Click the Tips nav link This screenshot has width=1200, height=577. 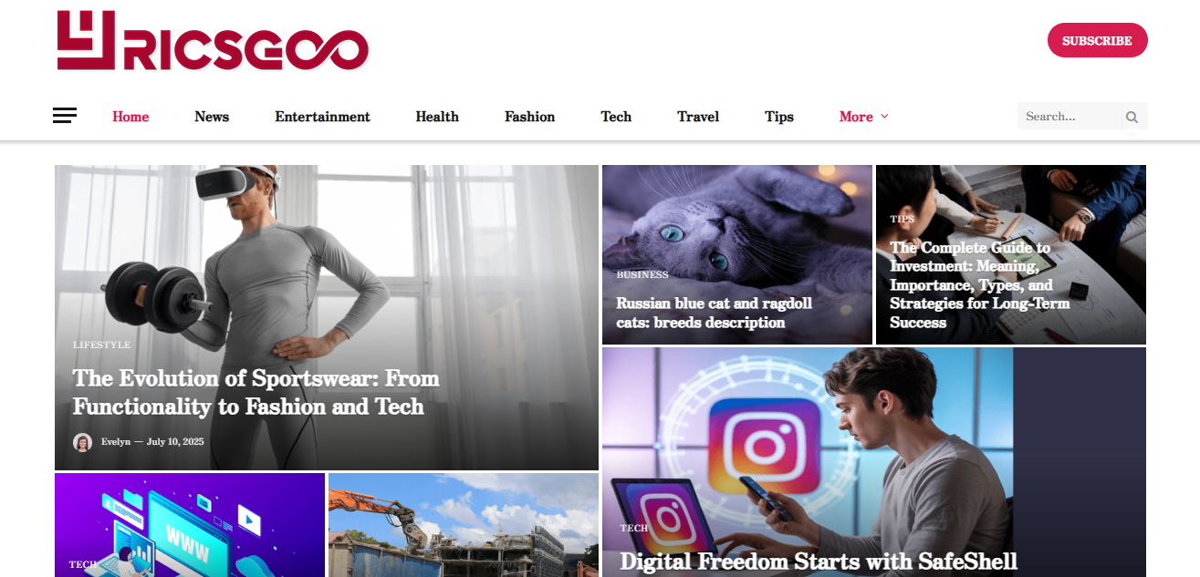[x=779, y=117]
